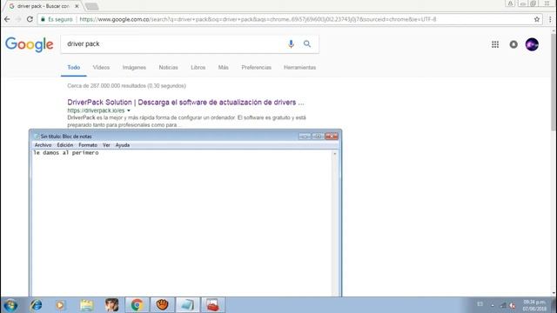
Task: Open Chrome's three-dot menu
Action: coord(550,19)
